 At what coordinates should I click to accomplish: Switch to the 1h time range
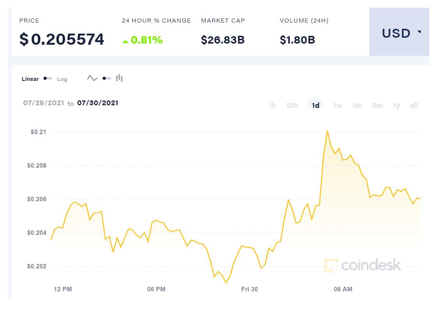(272, 105)
